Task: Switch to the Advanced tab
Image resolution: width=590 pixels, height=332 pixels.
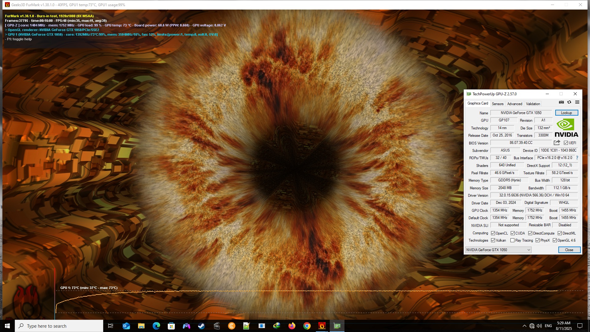Action: click(514, 104)
